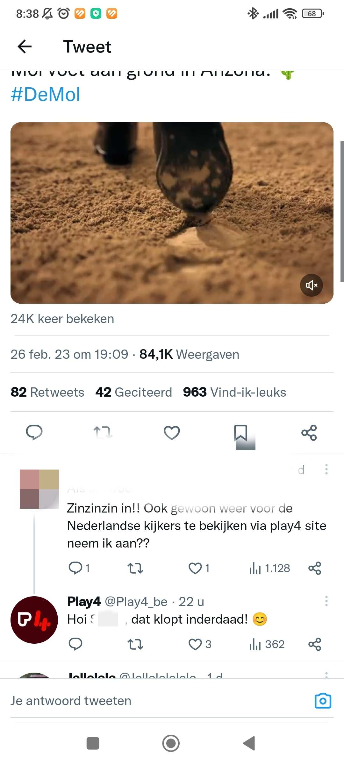Go back using the top-left arrow

click(x=25, y=47)
